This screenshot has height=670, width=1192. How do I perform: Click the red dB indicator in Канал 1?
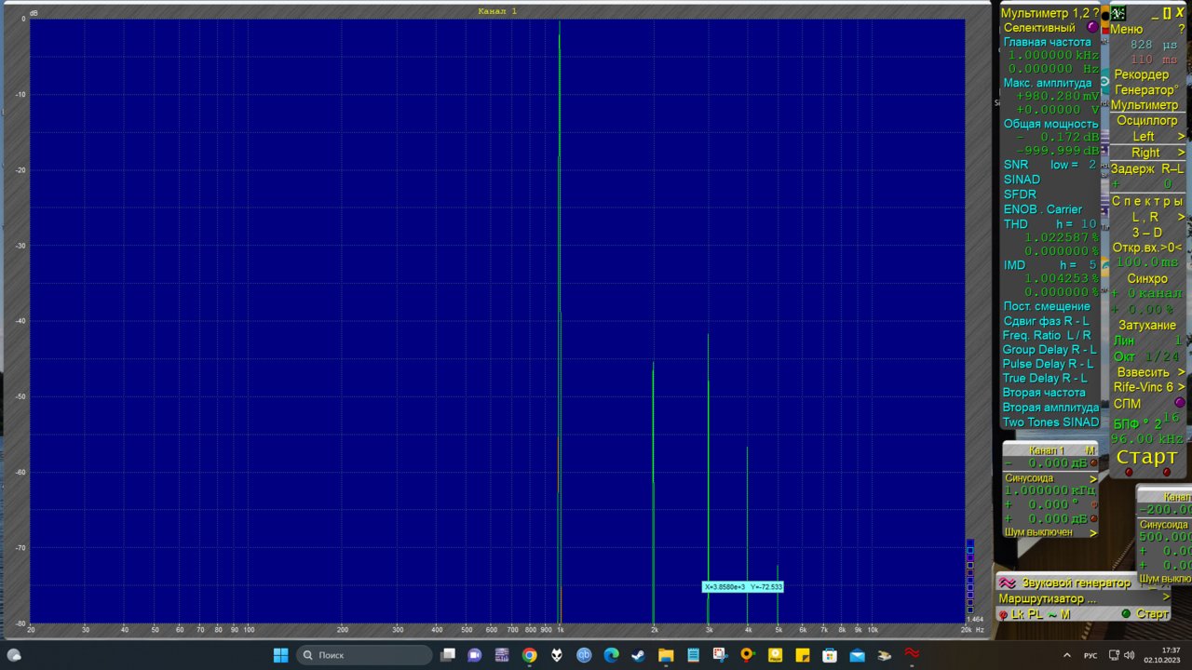point(1093,463)
